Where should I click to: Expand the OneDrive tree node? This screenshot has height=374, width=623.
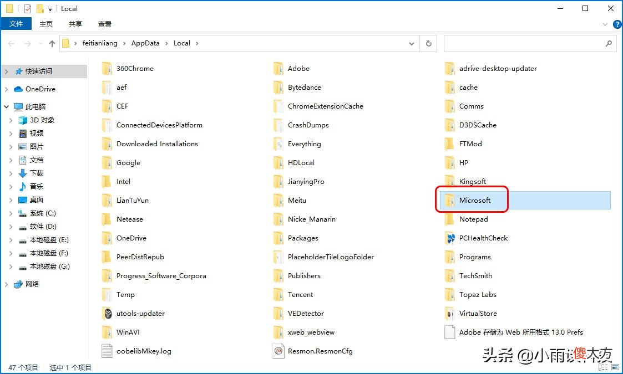pyautogui.click(x=6, y=89)
